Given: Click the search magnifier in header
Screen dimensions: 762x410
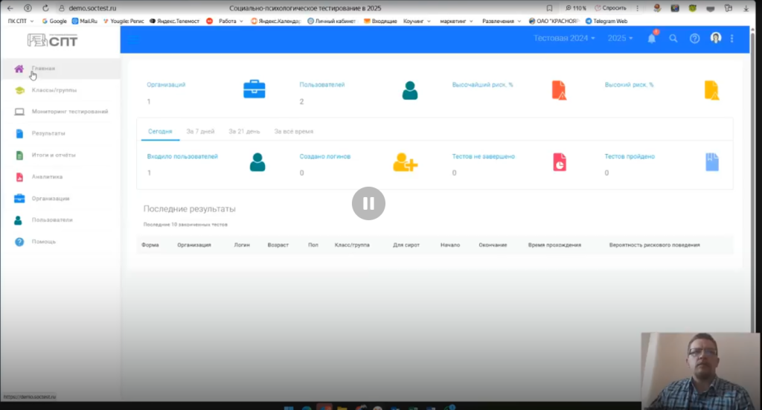Looking at the screenshot, I should point(673,39).
